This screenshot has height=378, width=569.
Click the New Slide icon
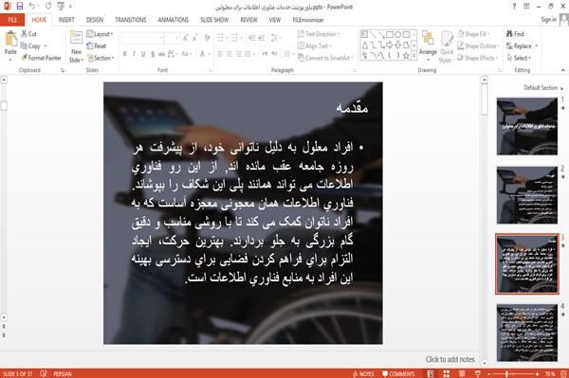pyautogui.click(x=76, y=38)
